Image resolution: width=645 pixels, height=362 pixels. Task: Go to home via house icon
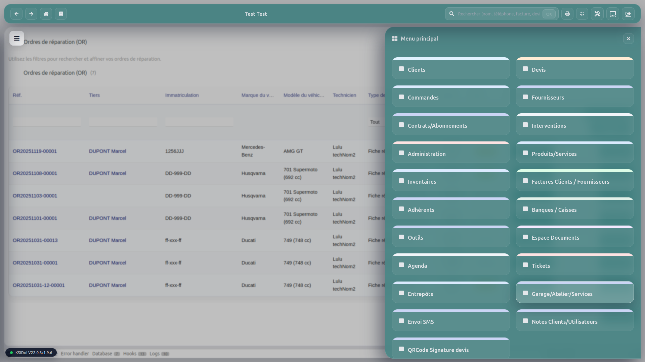(46, 14)
